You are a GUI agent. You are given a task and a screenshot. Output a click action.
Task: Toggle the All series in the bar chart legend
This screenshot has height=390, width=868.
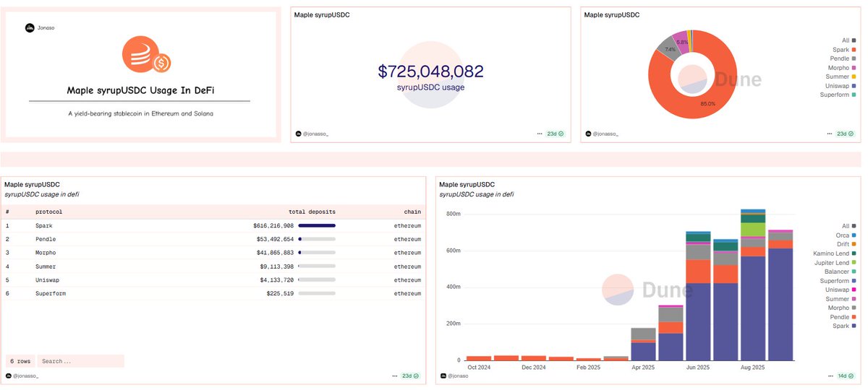coord(848,226)
